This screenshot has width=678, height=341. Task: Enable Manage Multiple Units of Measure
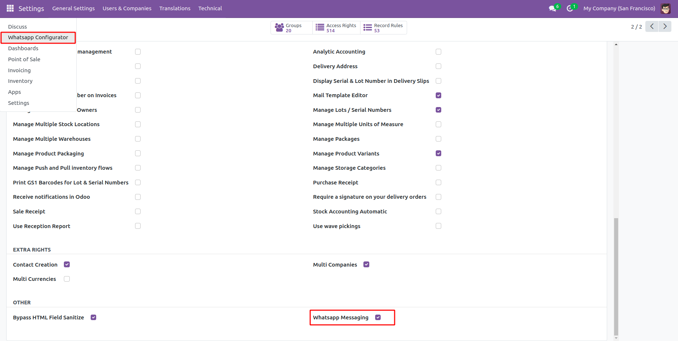(438, 124)
